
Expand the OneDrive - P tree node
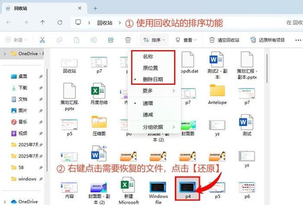(5, 54)
